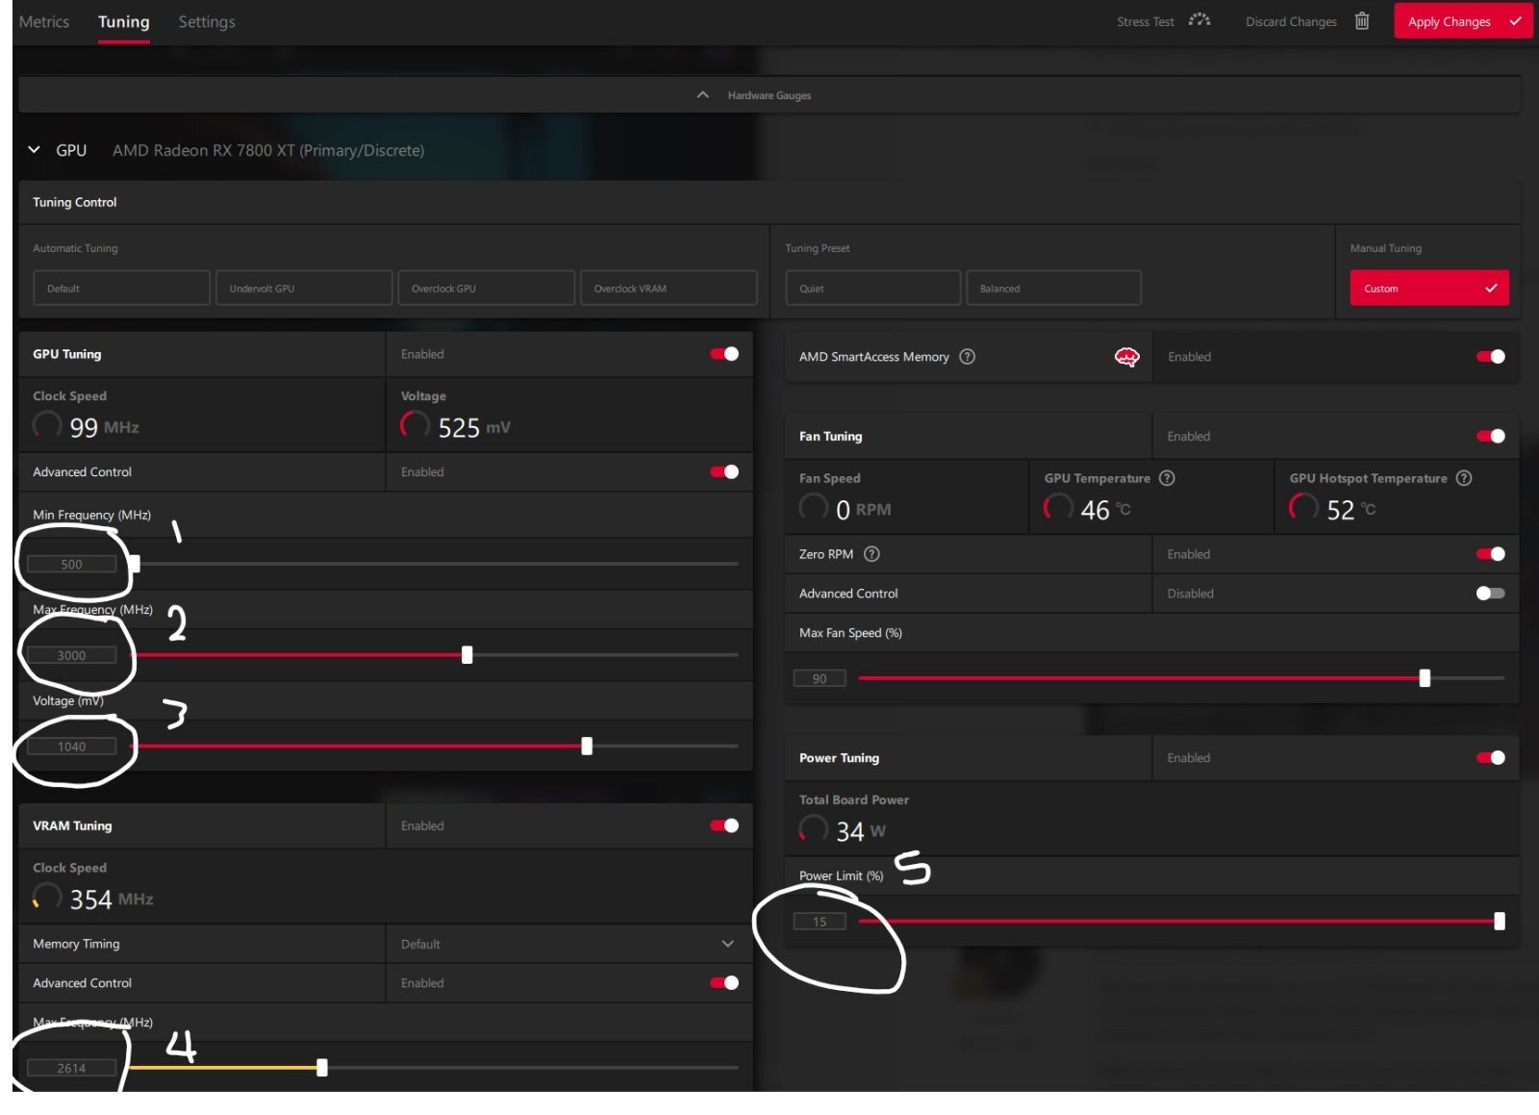Select the Custom manual tuning button
Viewport: 1539px width, 1115px height.
pos(1429,288)
